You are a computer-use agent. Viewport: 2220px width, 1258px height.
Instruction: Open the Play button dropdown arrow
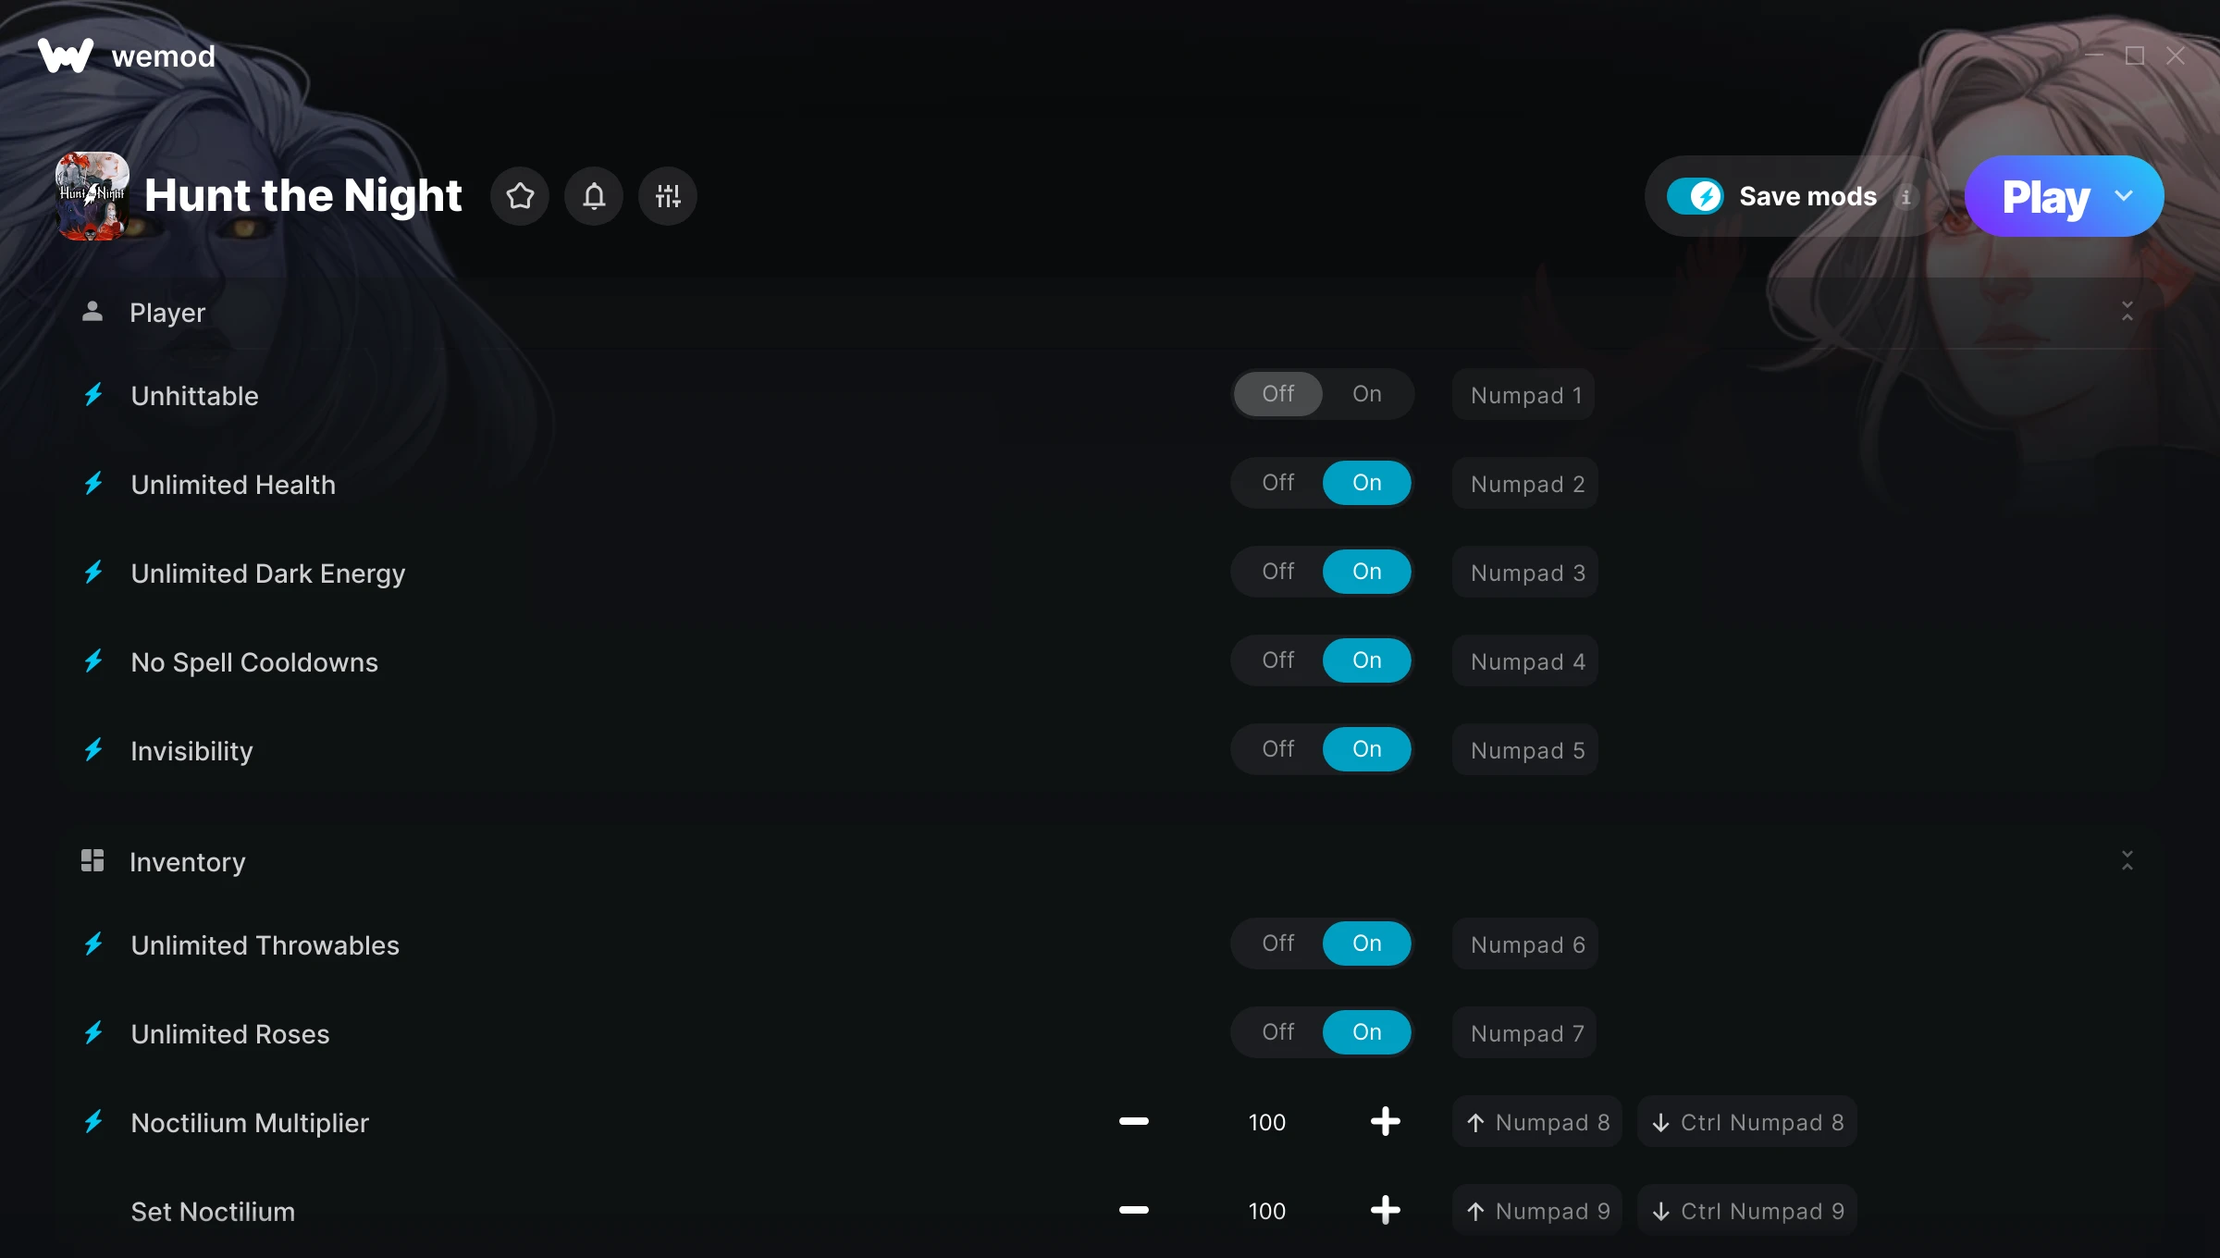tap(2124, 196)
